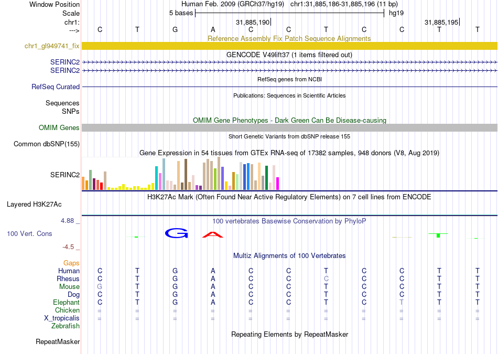Click the red A conservation logo letter

pos(213,235)
